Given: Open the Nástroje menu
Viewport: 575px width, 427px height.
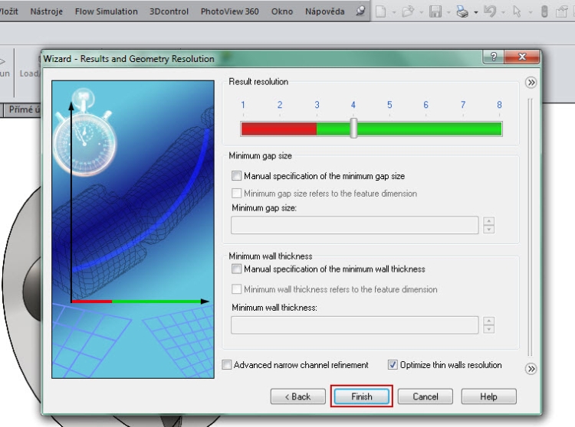Looking at the screenshot, I should [x=46, y=11].
